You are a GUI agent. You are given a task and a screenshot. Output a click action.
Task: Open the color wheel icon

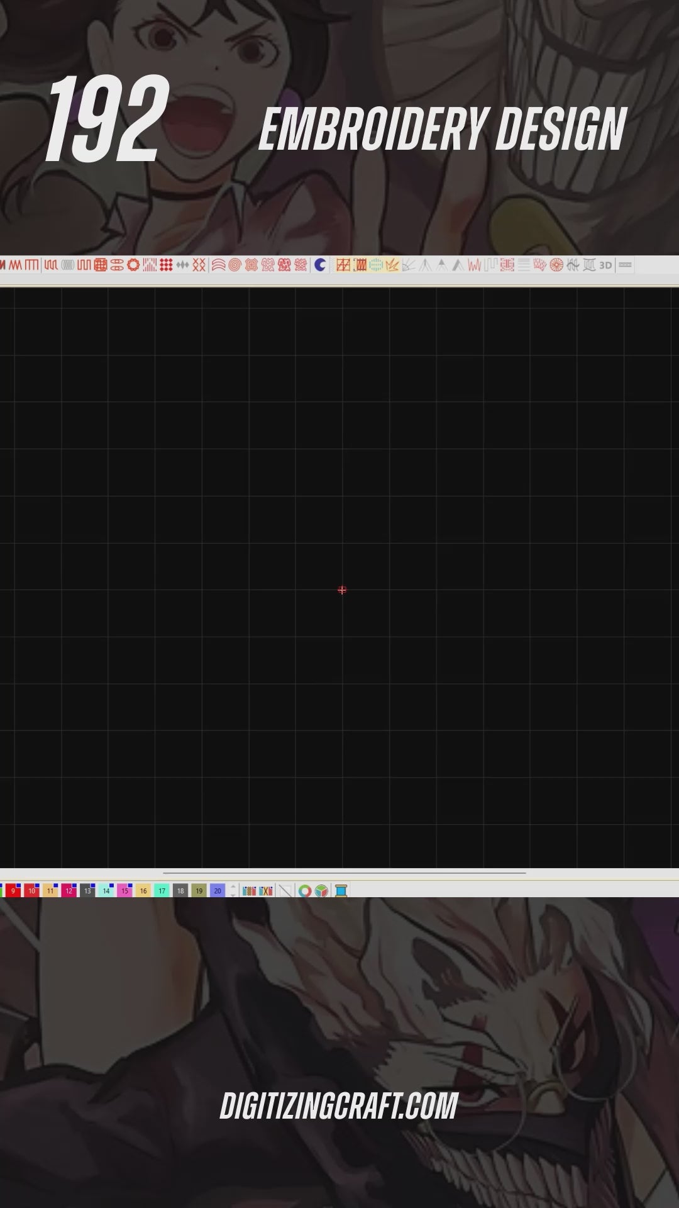305,891
